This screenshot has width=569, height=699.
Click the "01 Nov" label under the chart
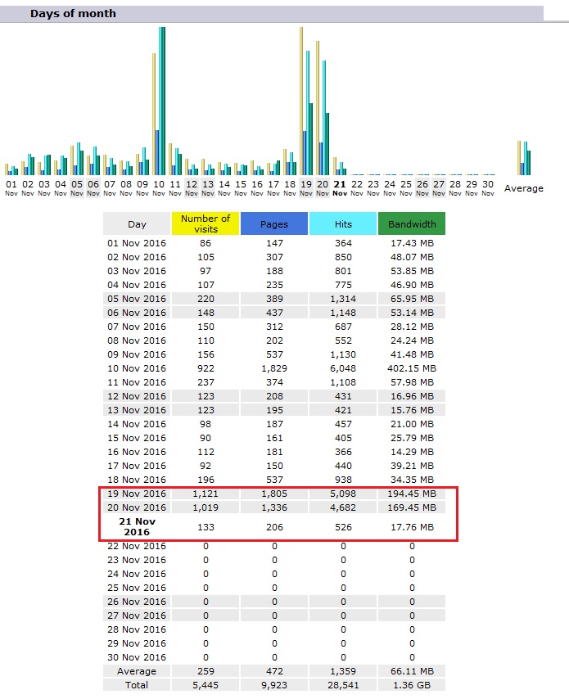11,187
